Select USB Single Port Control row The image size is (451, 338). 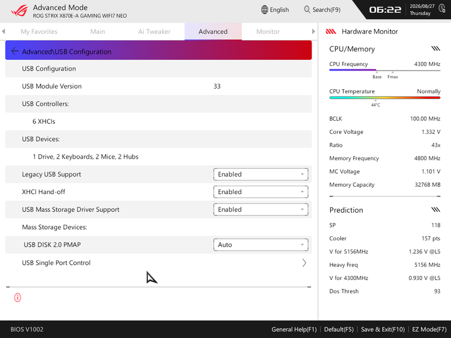[159, 263]
